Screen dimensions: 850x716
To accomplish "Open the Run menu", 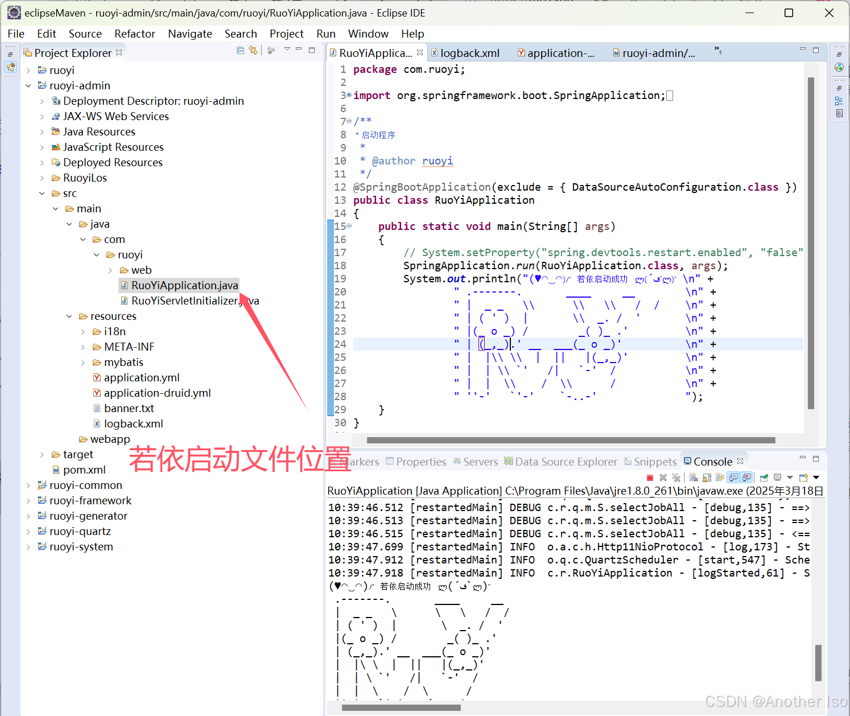I will click(326, 34).
